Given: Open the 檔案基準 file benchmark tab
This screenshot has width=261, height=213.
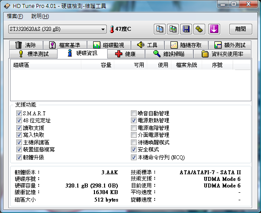Looking at the screenshot, I should [65, 45].
